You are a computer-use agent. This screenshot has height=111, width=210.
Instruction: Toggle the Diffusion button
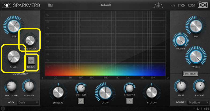pyautogui.click(x=190, y=74)
